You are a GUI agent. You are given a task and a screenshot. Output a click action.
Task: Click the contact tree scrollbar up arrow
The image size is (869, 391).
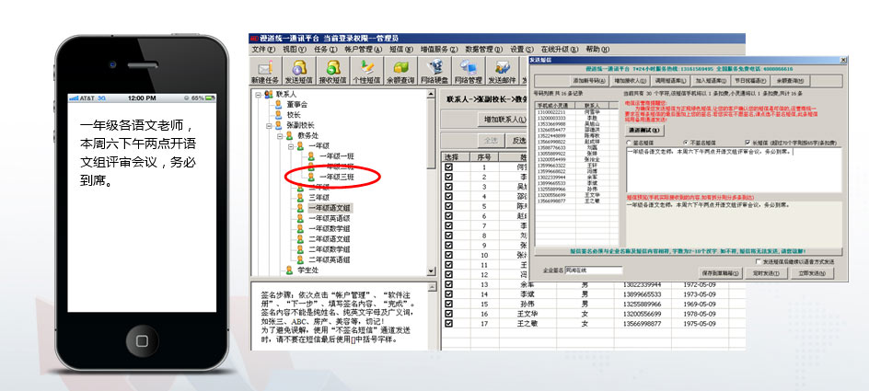(x=431, y=93)
